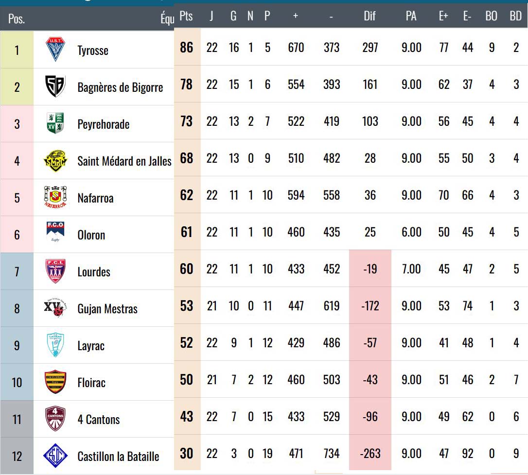Select the 4 Cantons maroon badge

[x=55, y=419]
